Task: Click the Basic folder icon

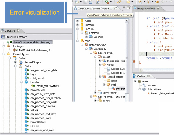Action: point(108,81)
